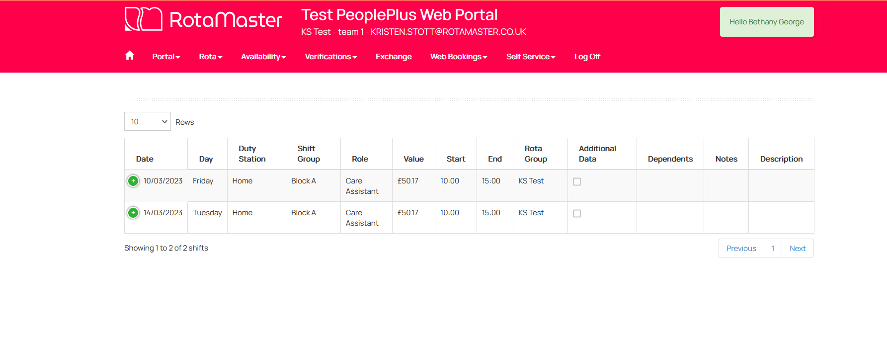Click Care Assistant in the Friday row
887x343 pixels.
click(x=362, y=186)
